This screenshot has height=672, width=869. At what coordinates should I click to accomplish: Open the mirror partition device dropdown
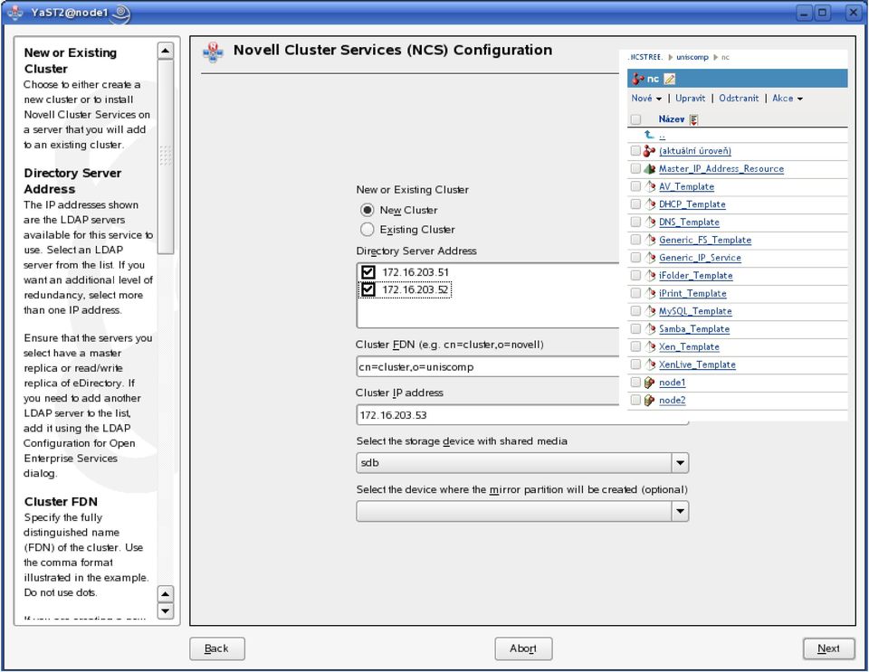pyautogui.click(x=680, y=511)
